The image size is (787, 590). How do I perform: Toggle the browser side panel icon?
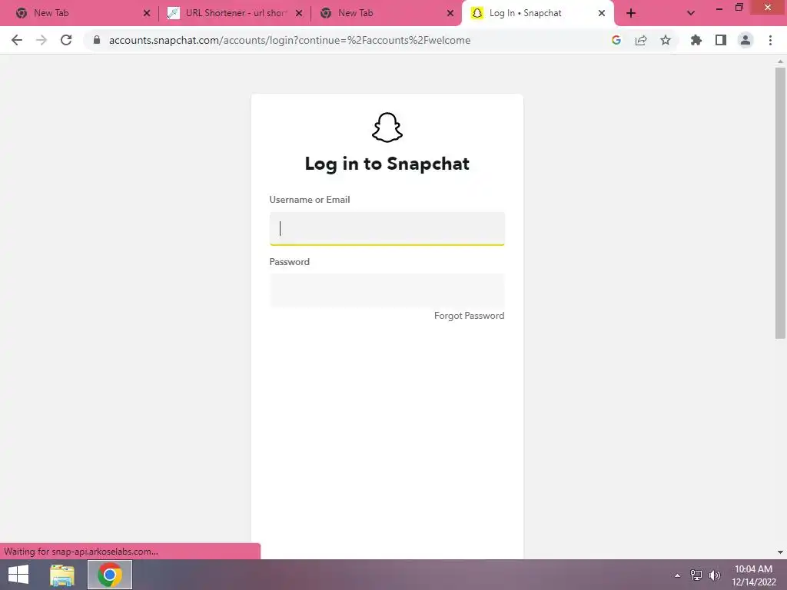click(721, 40)
